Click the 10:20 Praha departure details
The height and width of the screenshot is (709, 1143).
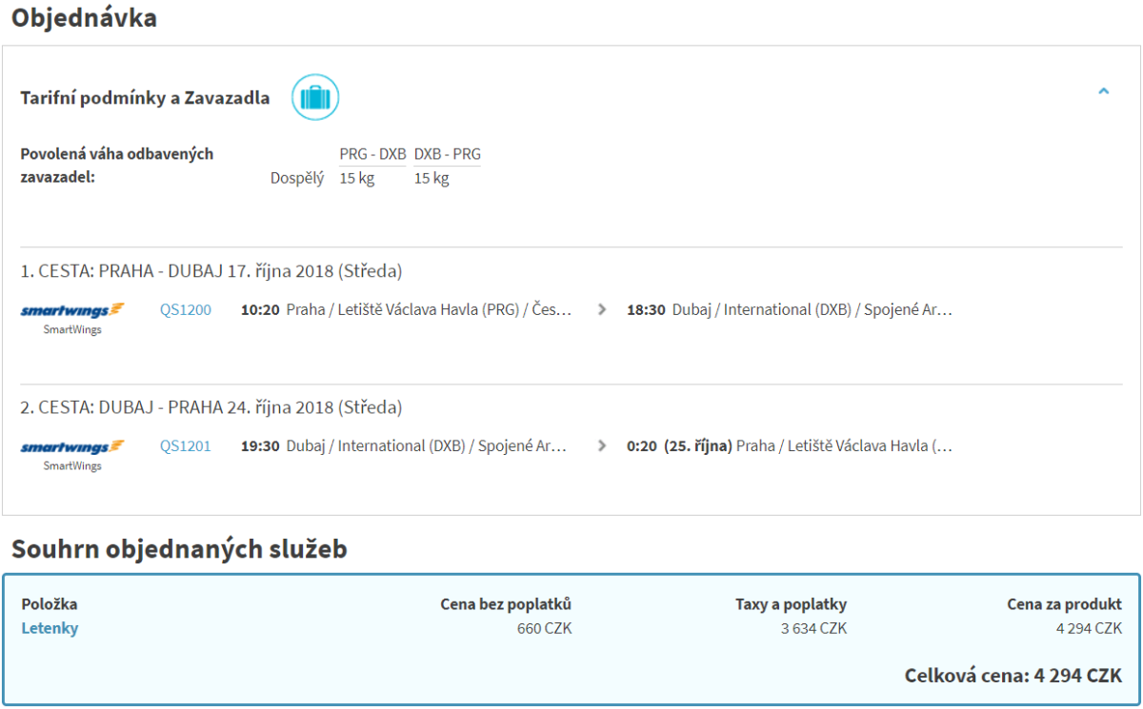407,309
